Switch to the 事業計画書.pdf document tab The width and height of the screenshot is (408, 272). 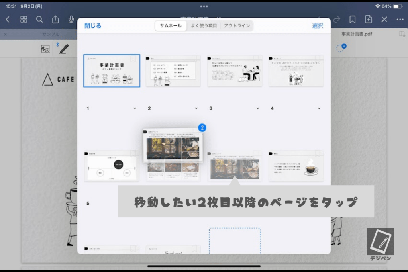coord(357,34)
